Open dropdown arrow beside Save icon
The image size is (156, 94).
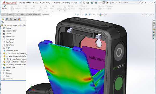pyautogui.click(x=94, y=3)
